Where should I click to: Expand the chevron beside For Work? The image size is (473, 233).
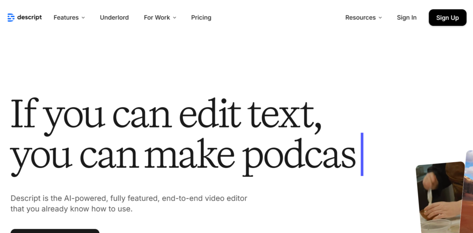point(175,17)
